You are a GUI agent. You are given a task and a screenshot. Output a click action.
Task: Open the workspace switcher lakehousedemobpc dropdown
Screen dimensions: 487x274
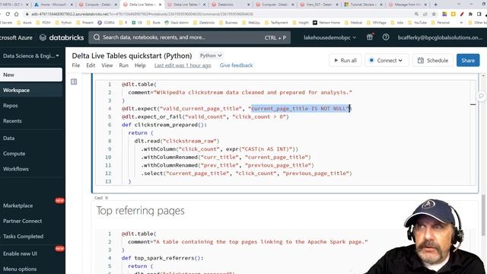point(329,37)
